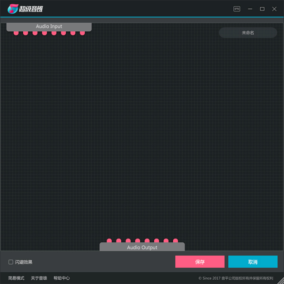This screenshot has width=284, height=284.
Task: Click the fourth pink pin under Audio Input
Action: click(44, 33)
